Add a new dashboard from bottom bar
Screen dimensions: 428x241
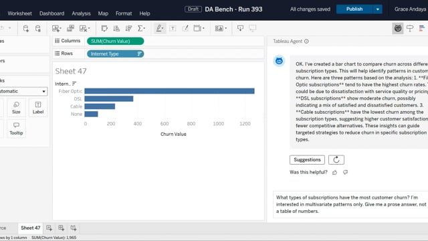click(x=61, y=228)
